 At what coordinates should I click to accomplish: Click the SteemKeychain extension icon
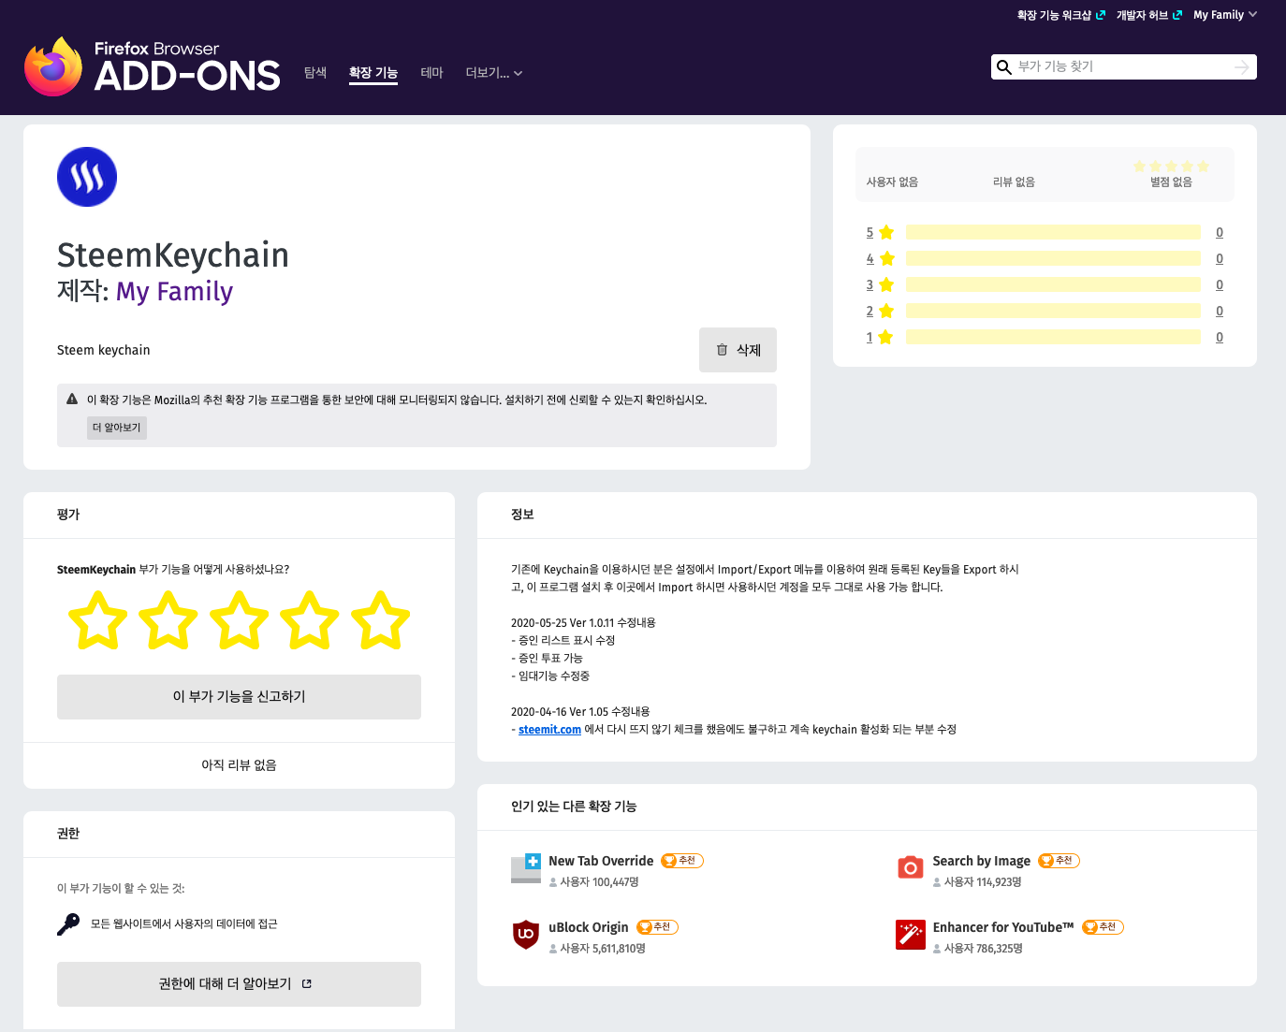coord(87,177)
